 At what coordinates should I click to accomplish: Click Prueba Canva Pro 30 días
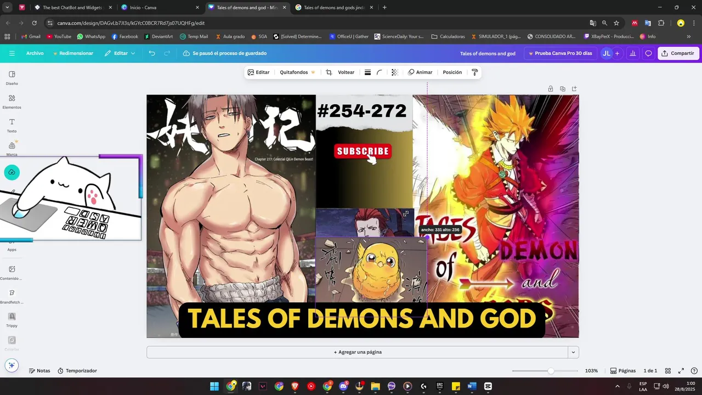pyautogui.click(x=559, y=53)
